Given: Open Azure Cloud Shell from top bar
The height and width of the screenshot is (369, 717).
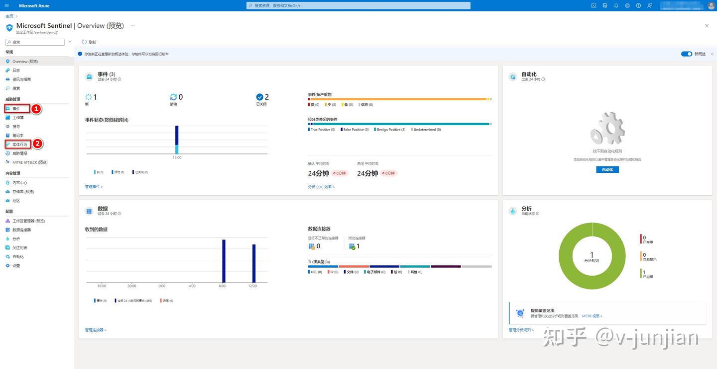Looking at the screenshot, I should click(x=594, y=5).
